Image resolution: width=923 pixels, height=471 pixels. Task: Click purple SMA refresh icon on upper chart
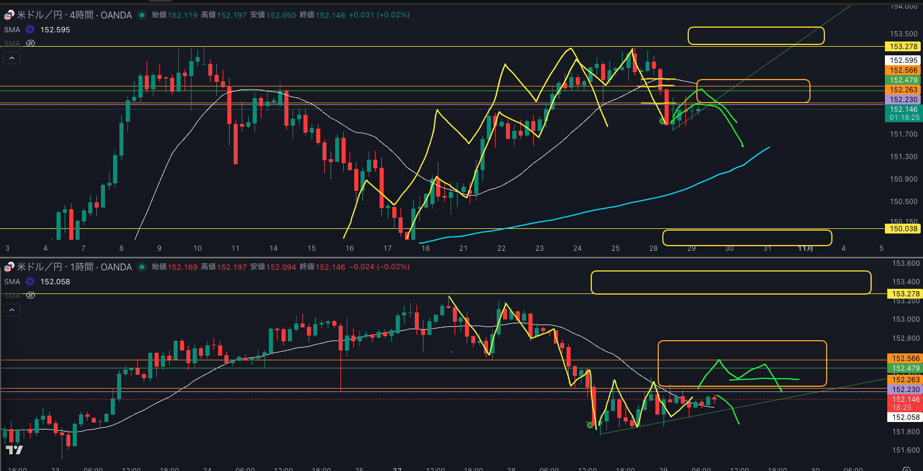[x=30, y=29]
